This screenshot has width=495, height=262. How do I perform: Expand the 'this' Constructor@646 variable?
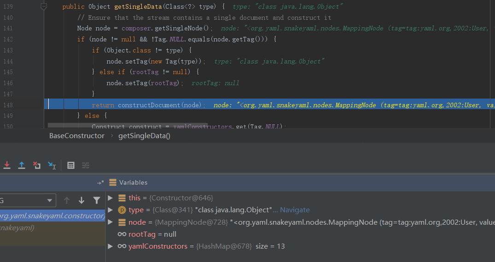(x=110, y=198)
